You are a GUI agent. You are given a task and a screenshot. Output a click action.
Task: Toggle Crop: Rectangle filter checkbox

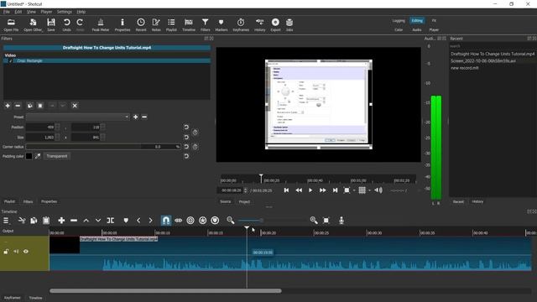coord(11,61)
